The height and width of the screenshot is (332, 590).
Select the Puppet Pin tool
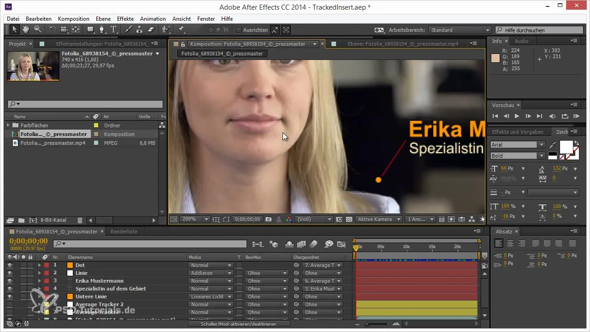[181, 30]
